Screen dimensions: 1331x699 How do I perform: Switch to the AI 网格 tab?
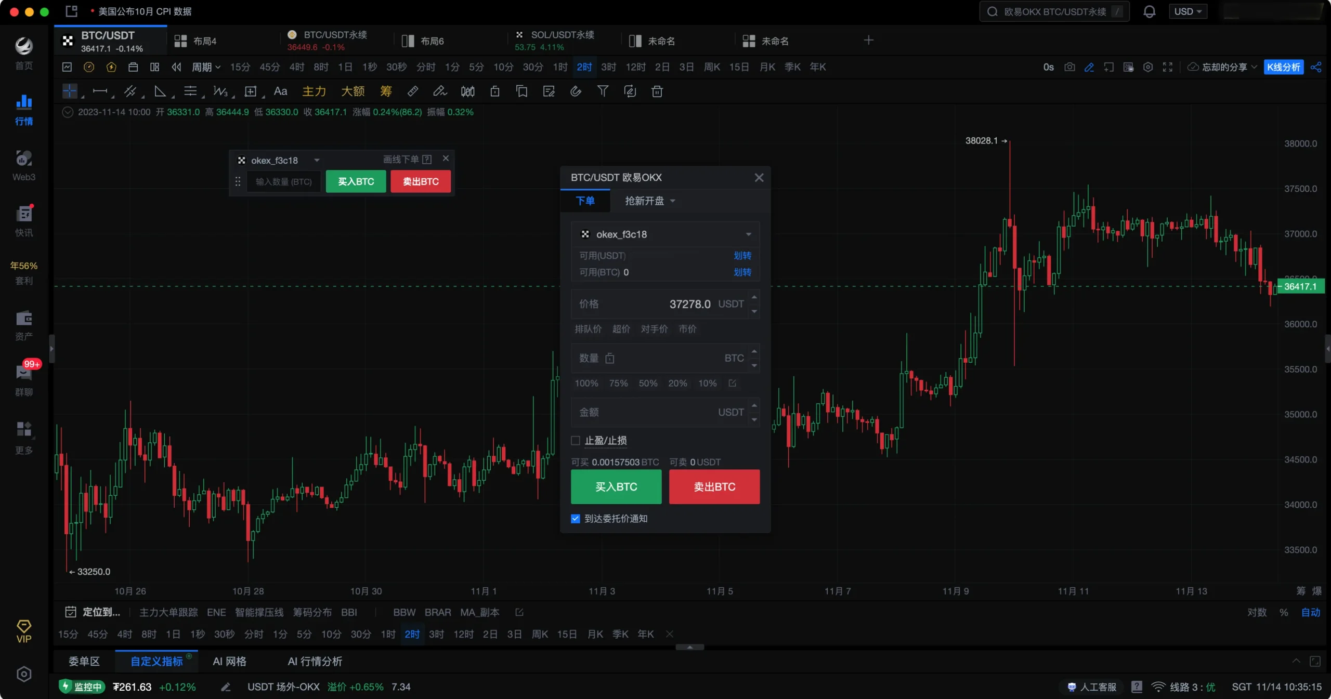coord(229,661)
